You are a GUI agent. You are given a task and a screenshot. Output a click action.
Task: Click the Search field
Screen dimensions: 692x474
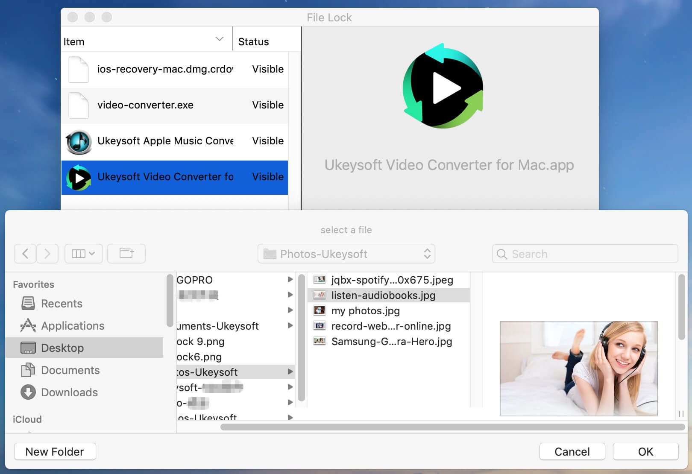[x=585, y=254]
